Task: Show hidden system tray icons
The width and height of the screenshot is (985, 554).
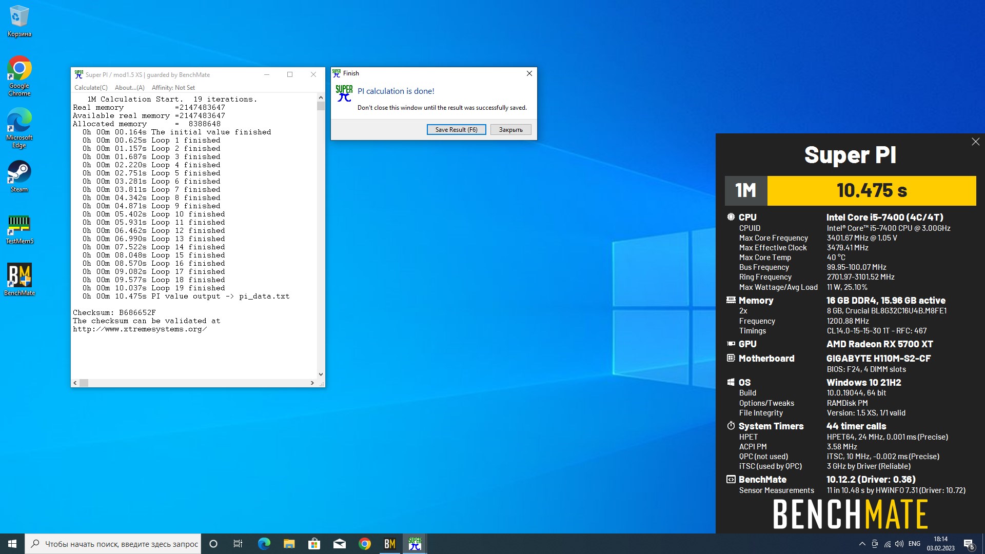Action: click(862, 544)
